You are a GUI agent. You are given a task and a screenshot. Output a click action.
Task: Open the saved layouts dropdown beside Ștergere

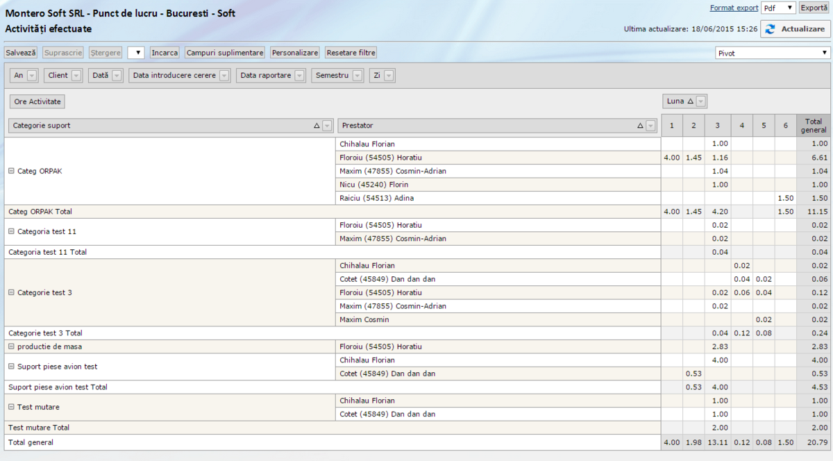(x=136, y=53)
